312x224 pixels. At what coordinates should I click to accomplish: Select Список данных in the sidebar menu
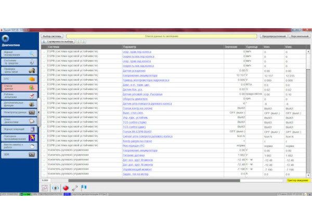coord(19,87)
